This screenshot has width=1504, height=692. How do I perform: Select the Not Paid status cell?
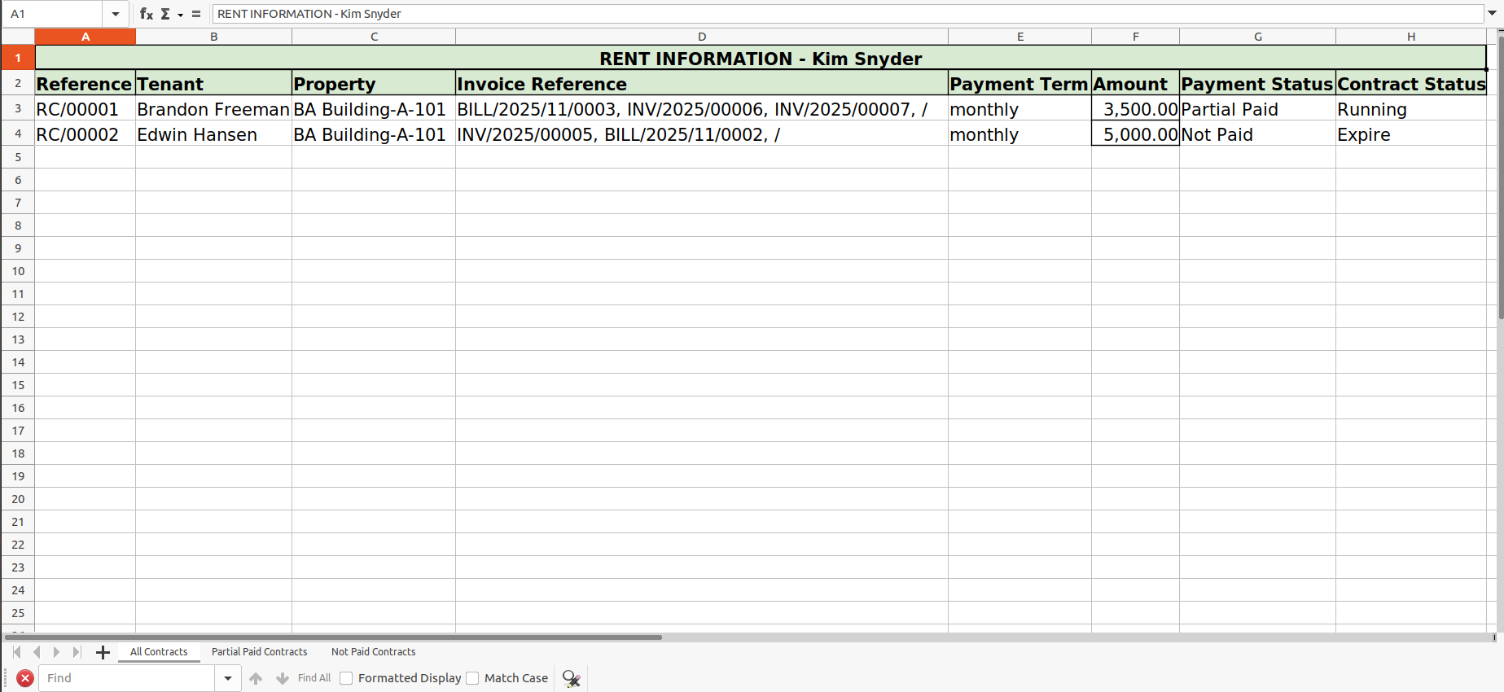[1257, 134]
